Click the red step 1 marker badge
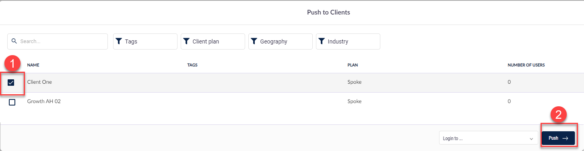Viewport: 584px width, 151px height. click(x=12, y=64)
